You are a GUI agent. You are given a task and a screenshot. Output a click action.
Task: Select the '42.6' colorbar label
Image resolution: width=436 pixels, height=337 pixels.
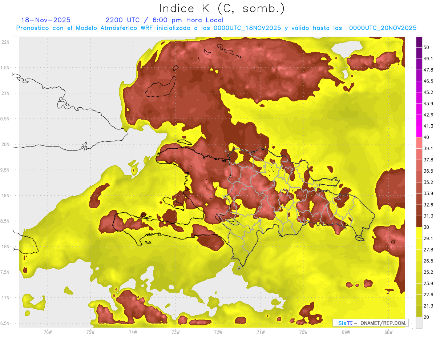coord(428,115)
